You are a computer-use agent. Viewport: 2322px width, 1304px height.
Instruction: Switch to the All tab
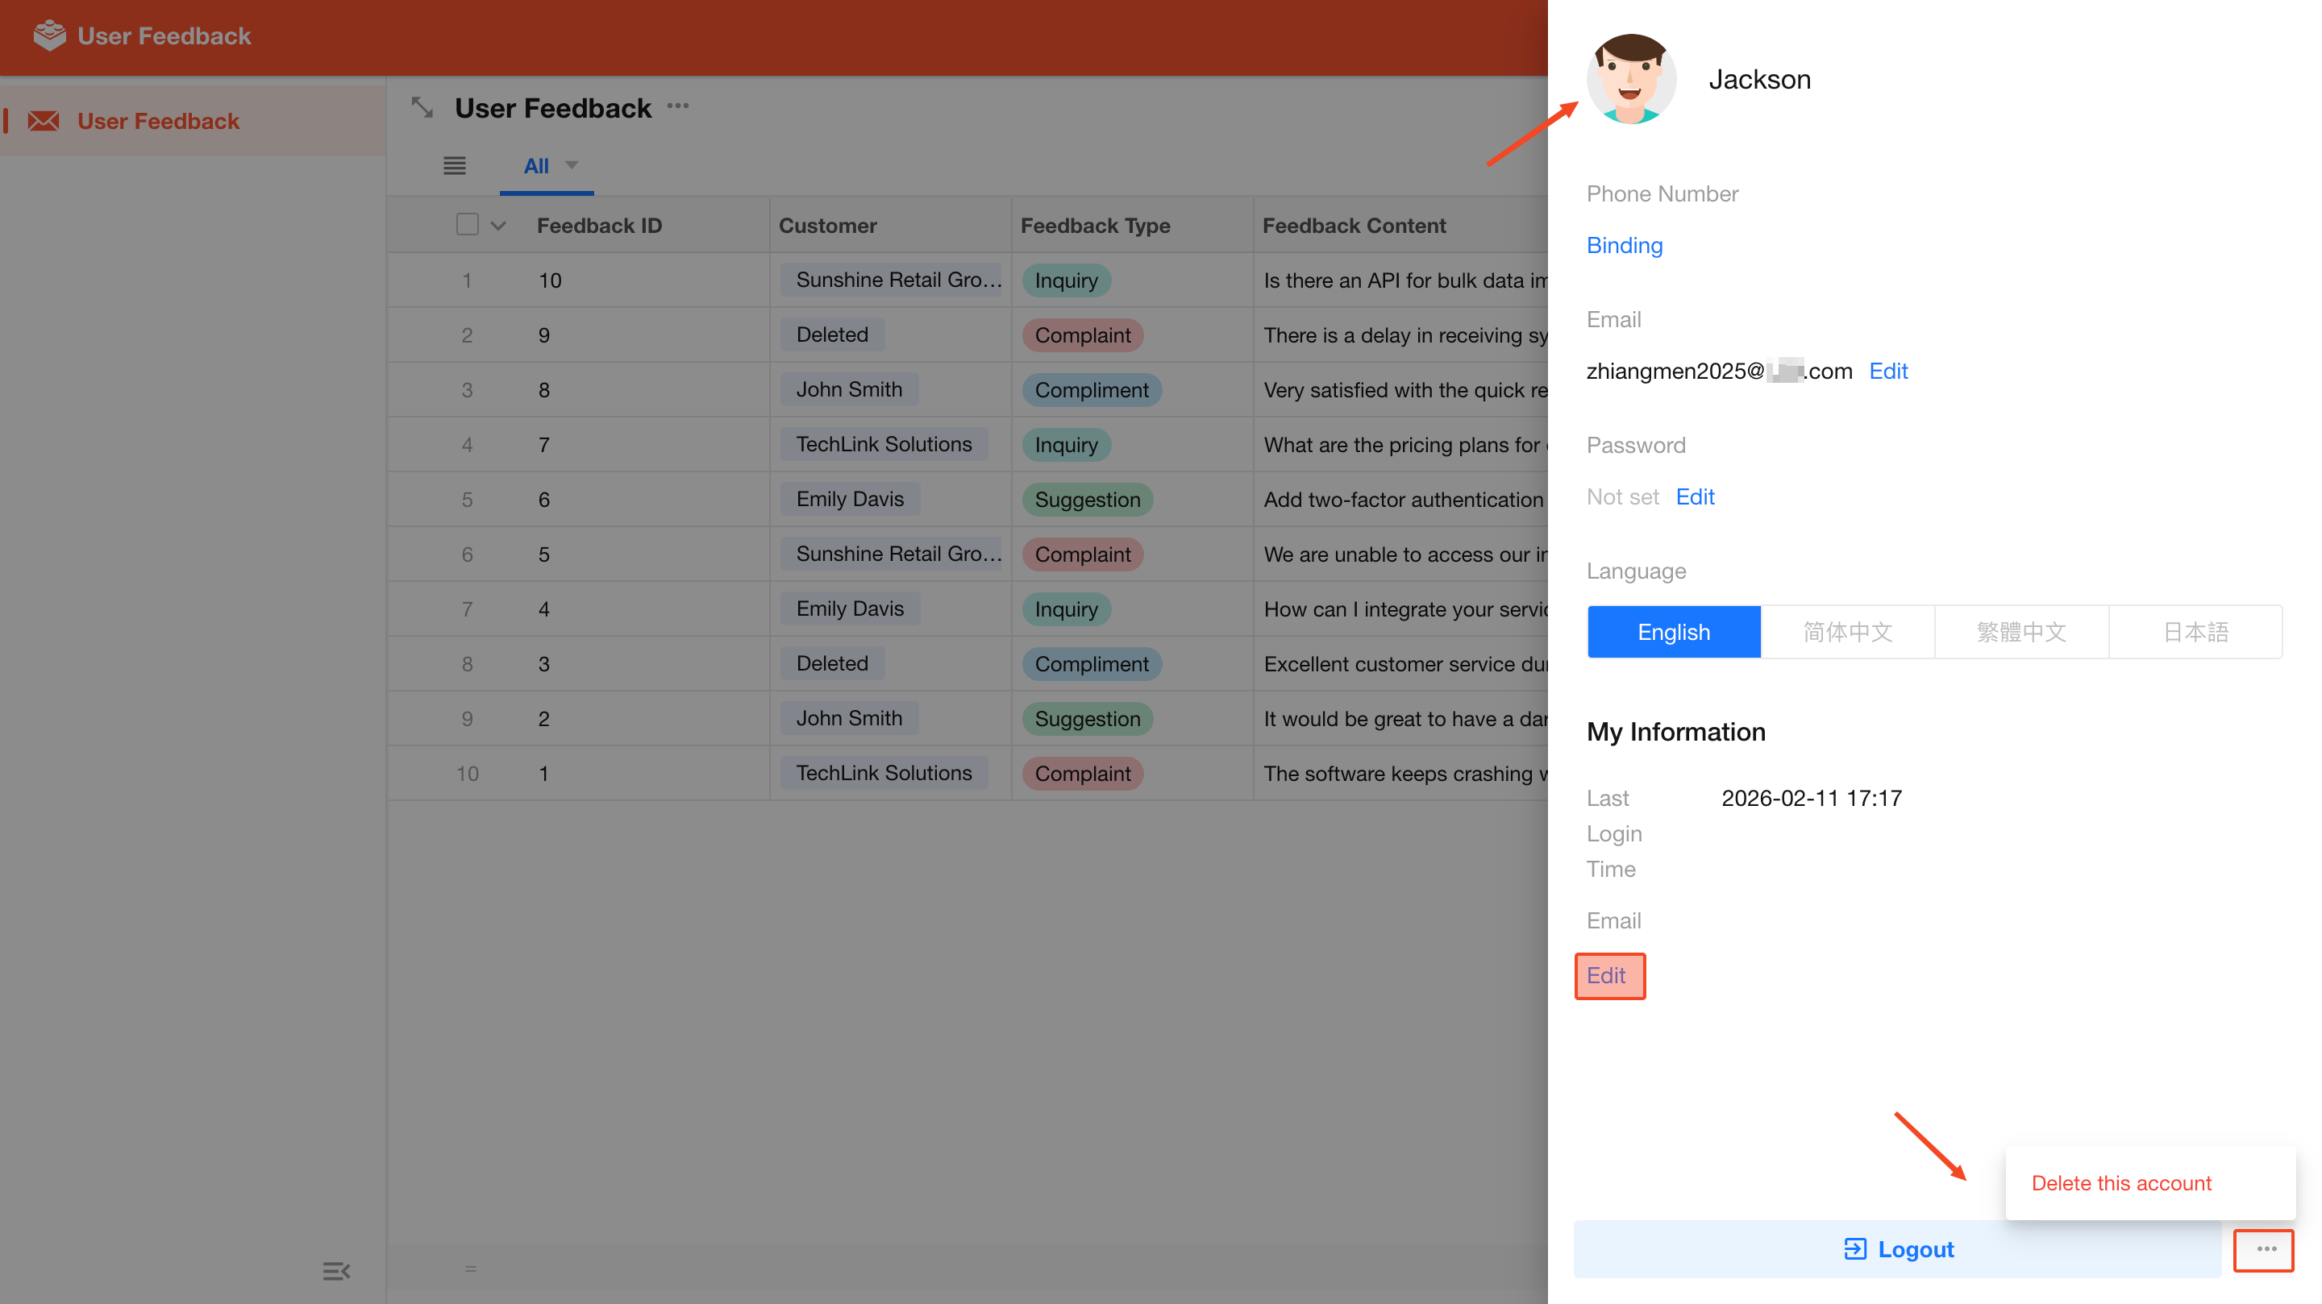(x=535, y=166)
